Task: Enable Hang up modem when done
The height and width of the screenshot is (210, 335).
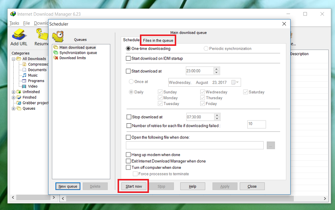Action: (x=128, y=154)
